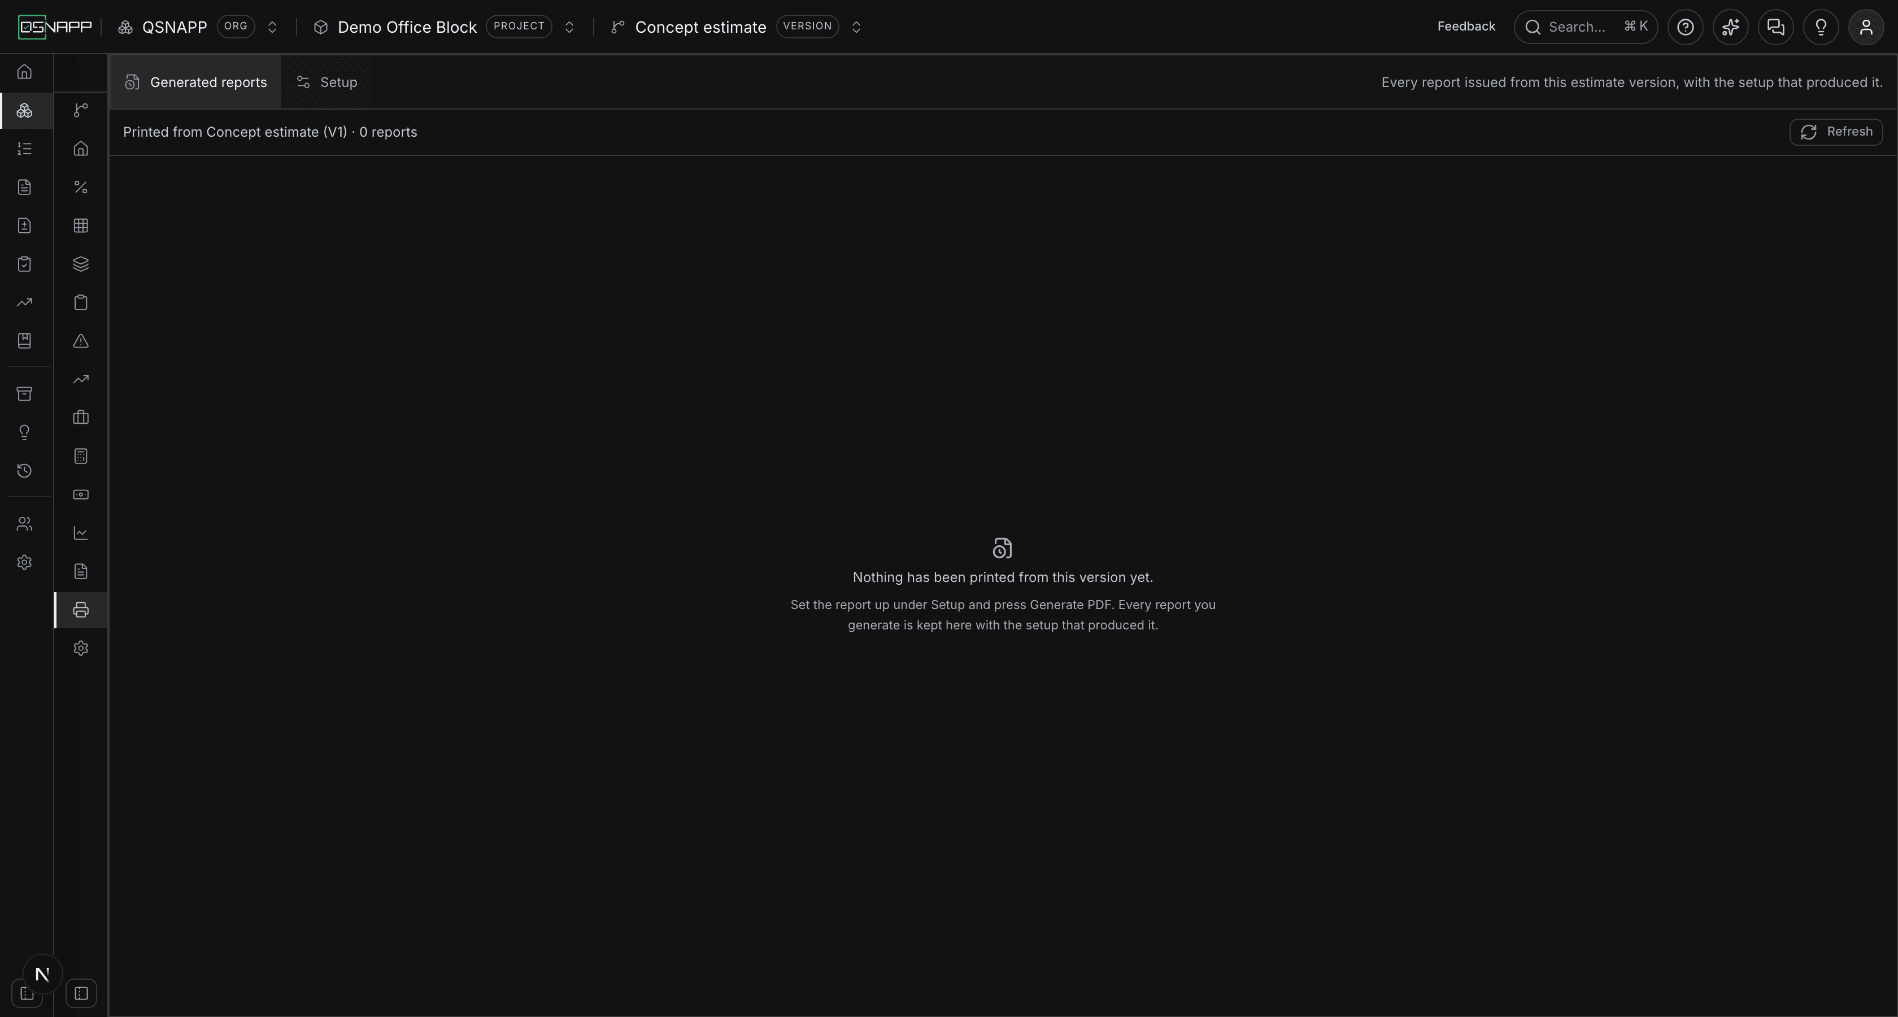
Task: Expand the QSNAPP organisation switcher
Action: point(272,27)
